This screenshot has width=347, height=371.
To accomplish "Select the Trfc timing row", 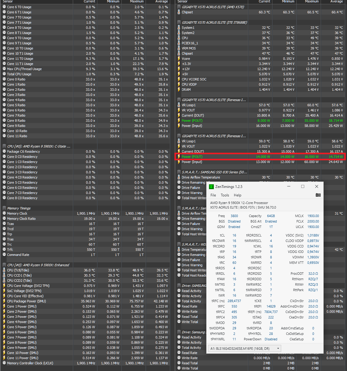I will tap(85, 250).
